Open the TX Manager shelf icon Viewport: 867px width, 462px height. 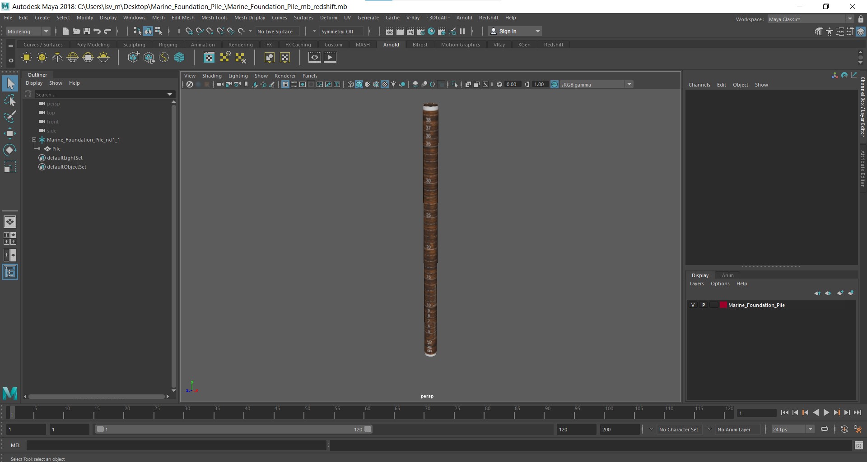click(209, 57)
